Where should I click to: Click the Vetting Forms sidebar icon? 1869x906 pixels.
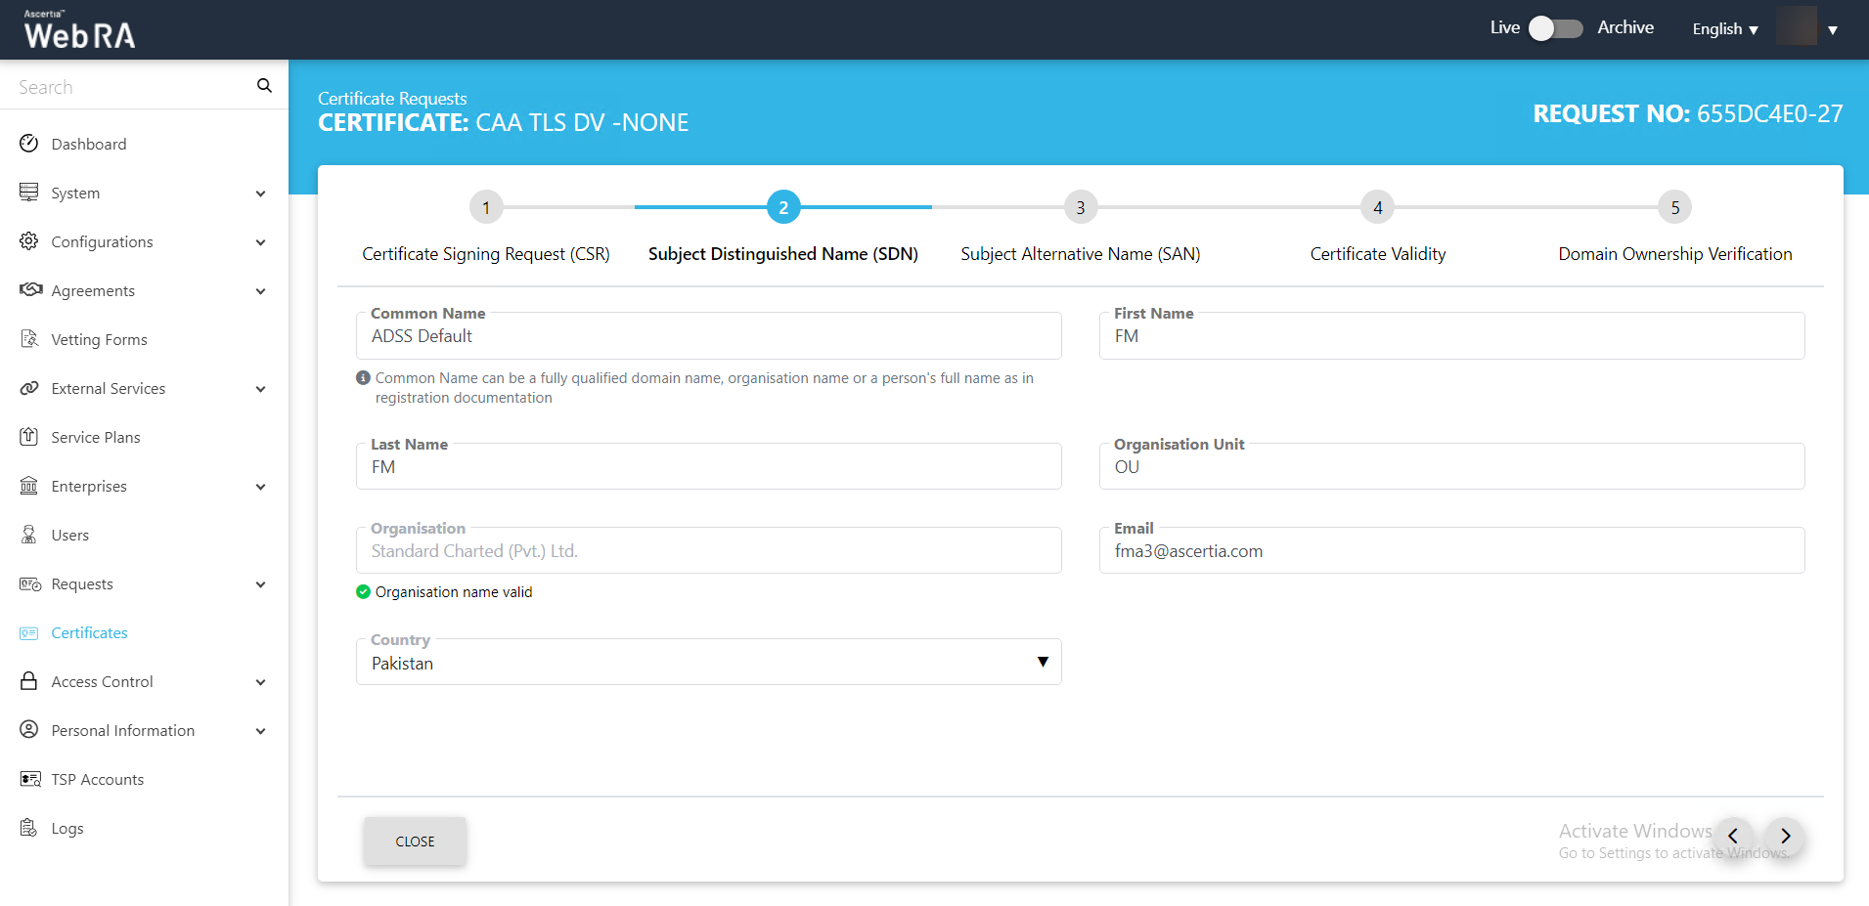point(29,339)
